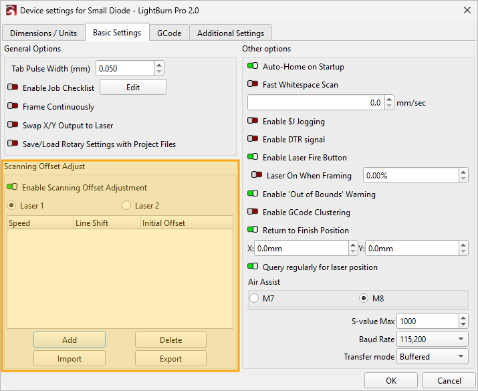Open the Baud Rate dropdown
The image size is (478, 391).
(432, 339)
